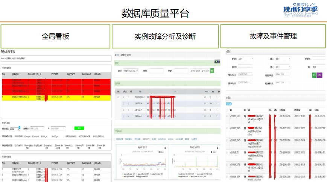Open the first dropdown in the incident search form
This screenshot has height=182, width=327.
(245, 59)
